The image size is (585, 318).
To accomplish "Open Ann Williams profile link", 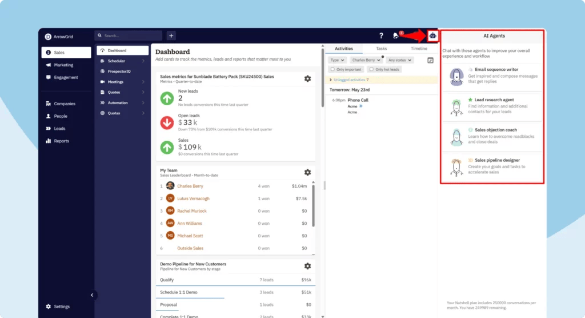I will (190, 224).
